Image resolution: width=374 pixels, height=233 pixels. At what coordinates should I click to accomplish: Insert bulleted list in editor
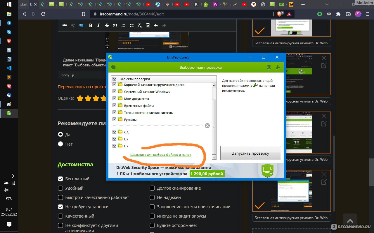131,25
